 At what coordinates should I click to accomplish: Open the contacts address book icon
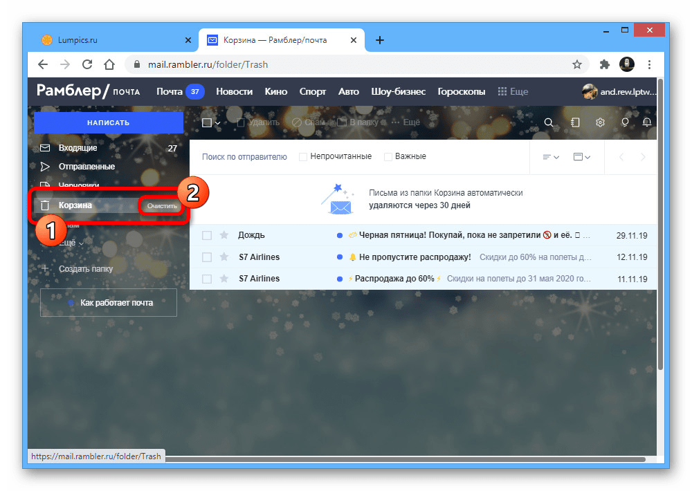[574, 122]
